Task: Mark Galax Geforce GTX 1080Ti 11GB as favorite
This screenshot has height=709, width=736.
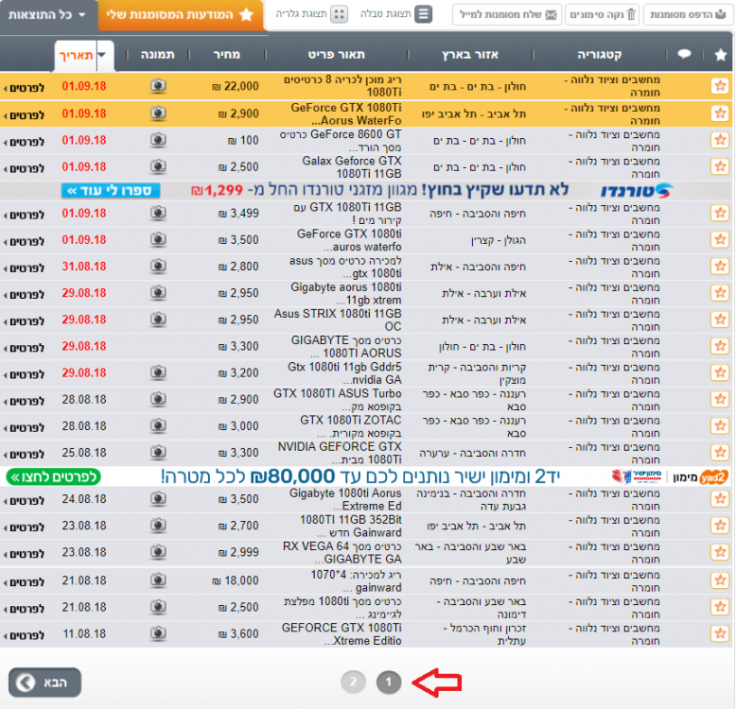Action: tap(720, 166)
